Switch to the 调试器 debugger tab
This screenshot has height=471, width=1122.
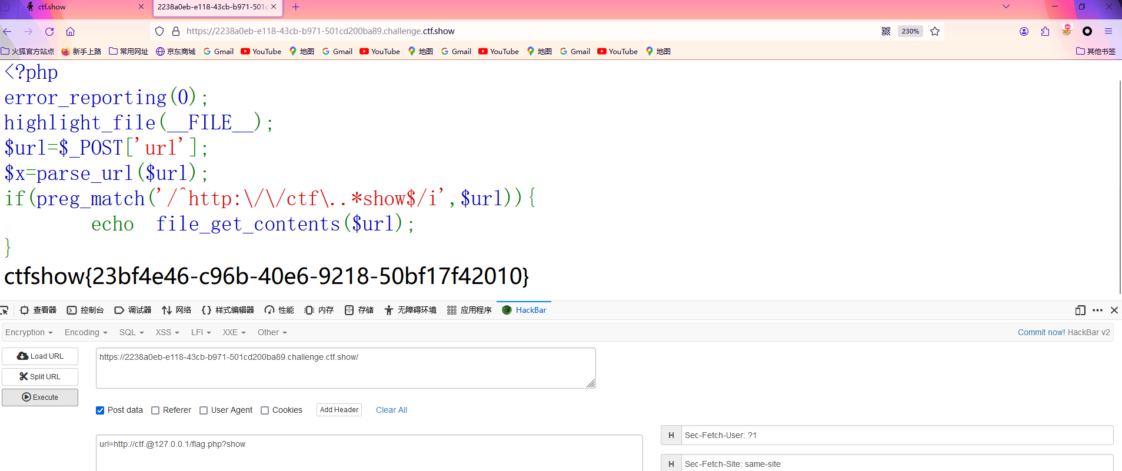[x=133, y=310]
